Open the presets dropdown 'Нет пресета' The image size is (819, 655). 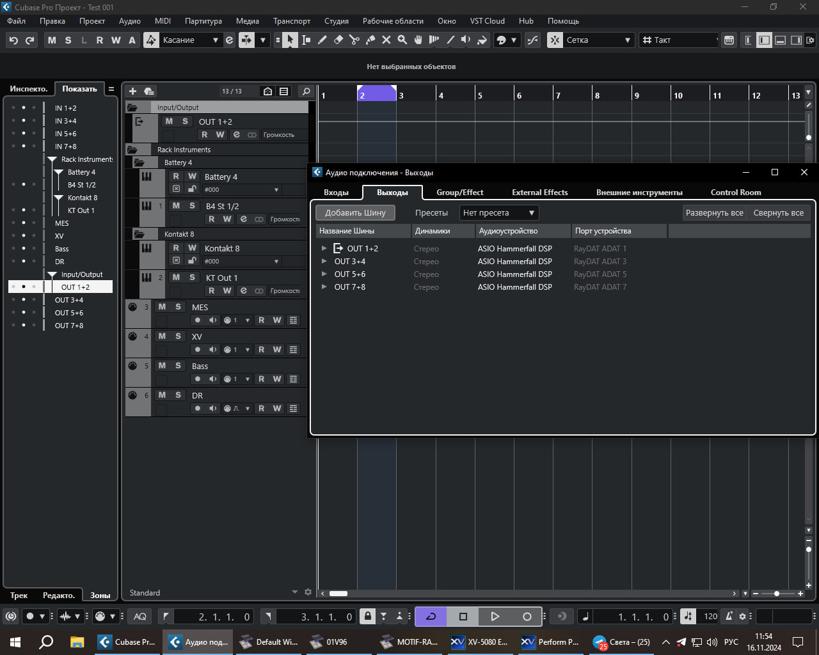pyautogui.click(x=499, y=213)
